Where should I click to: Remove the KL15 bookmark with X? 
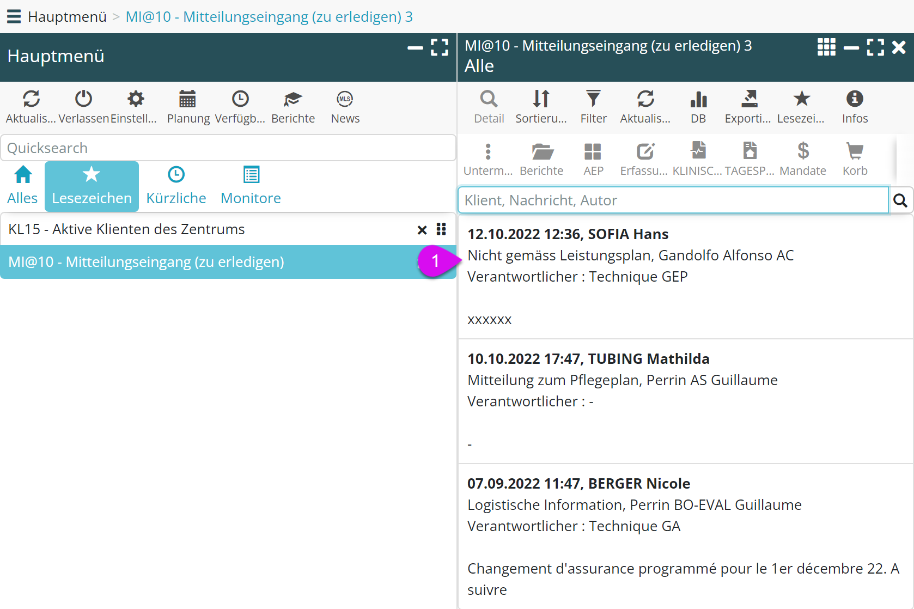(x=422, y=230)
